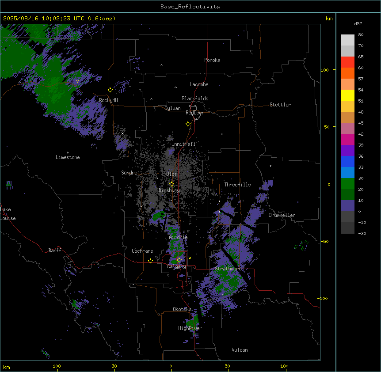Viewport: 381px width, 372px height.
Task: Click the Airdrie city label
Action: (178, 237)
